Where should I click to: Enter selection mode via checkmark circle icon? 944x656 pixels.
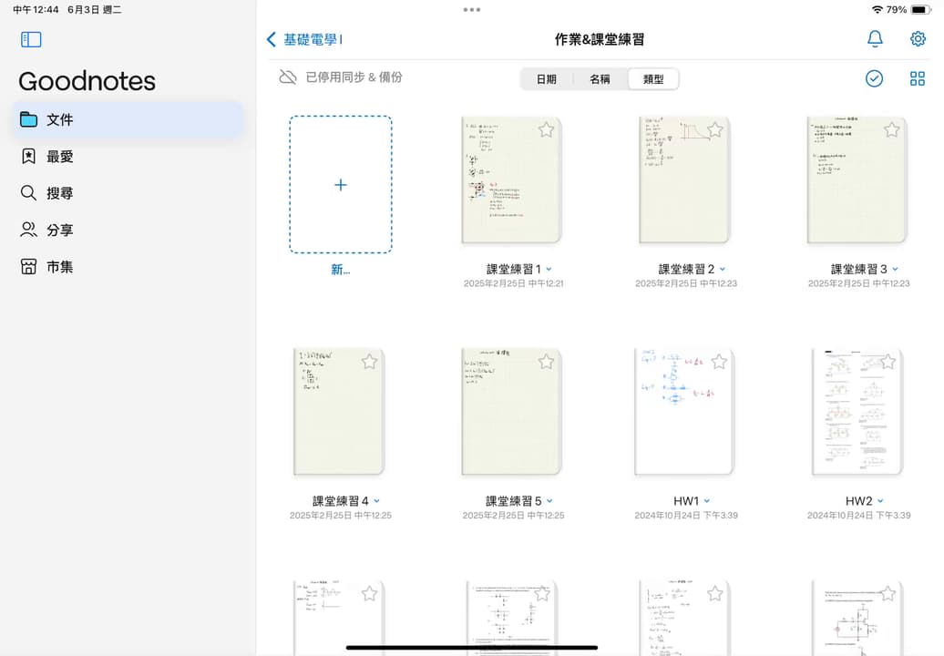[874, 78]
